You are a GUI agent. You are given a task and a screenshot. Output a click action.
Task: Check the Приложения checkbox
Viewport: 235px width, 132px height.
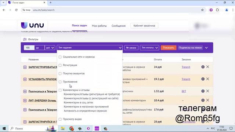pos(60,82)
